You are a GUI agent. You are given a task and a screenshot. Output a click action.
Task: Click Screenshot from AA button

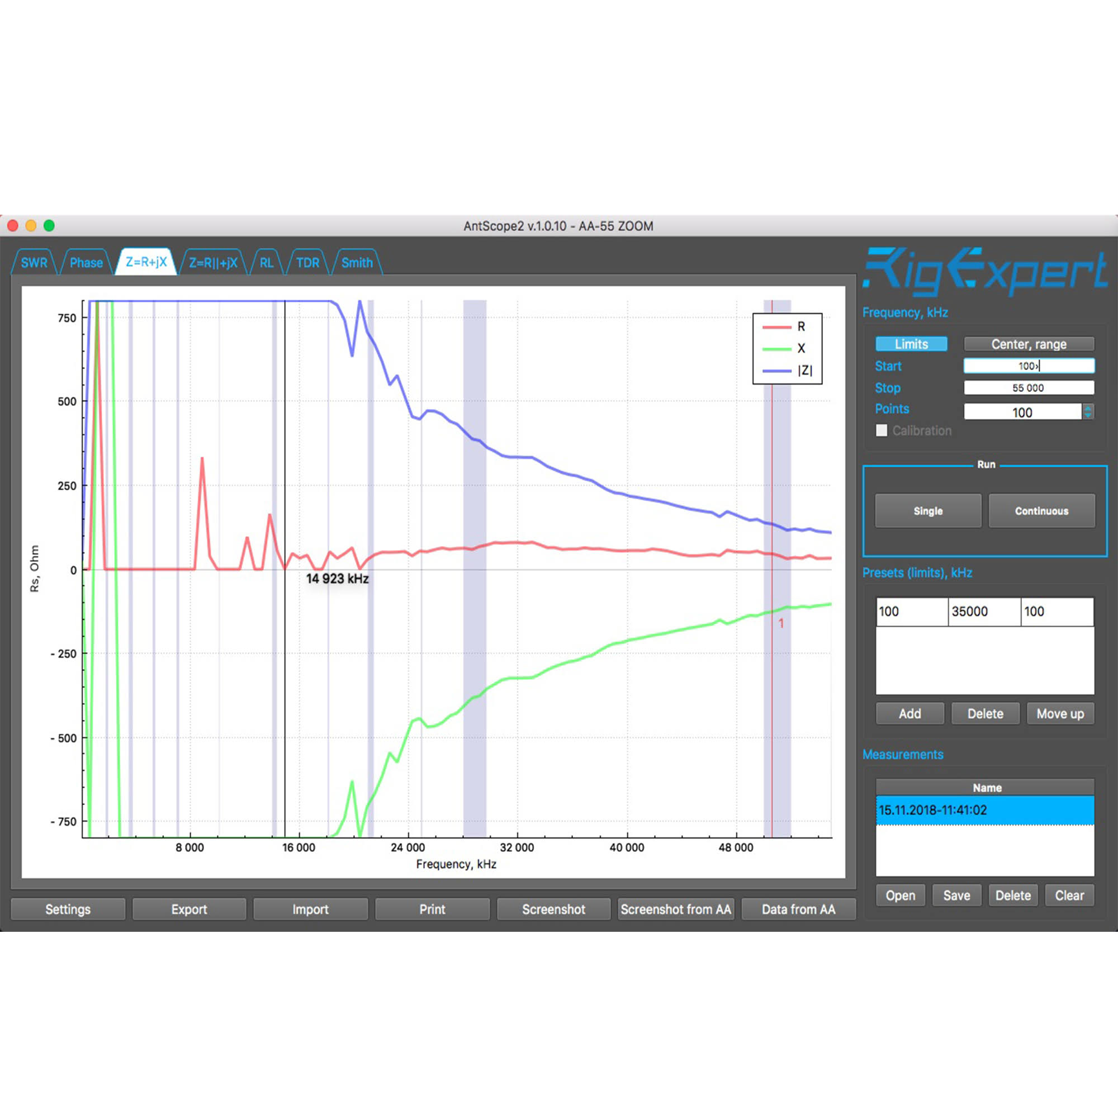pos(675,909)
